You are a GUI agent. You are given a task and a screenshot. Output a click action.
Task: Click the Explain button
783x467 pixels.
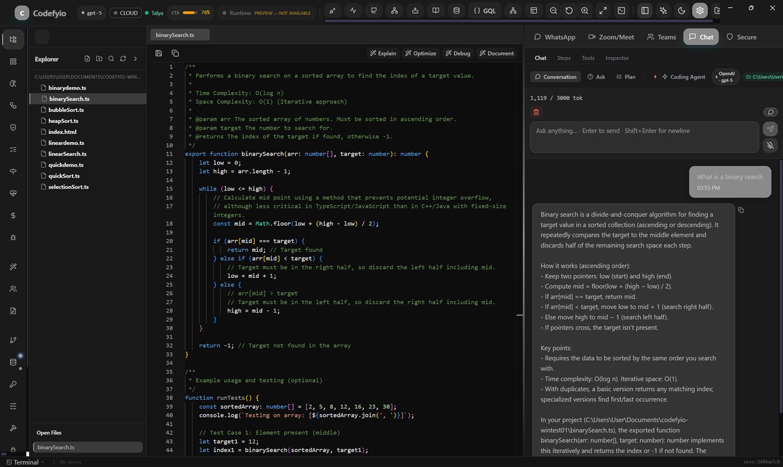coord(382,53)
